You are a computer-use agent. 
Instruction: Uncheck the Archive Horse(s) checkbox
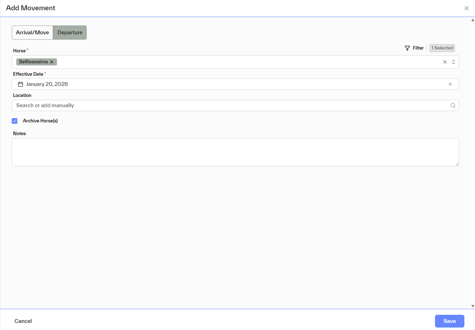click(x=15, y=121)
